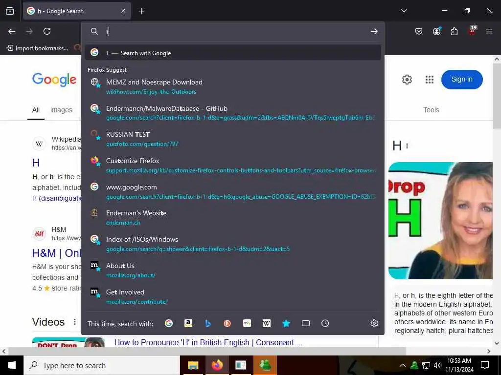
Task: Search this time with DuckDuckGo icon
Action: pos(227,323)
